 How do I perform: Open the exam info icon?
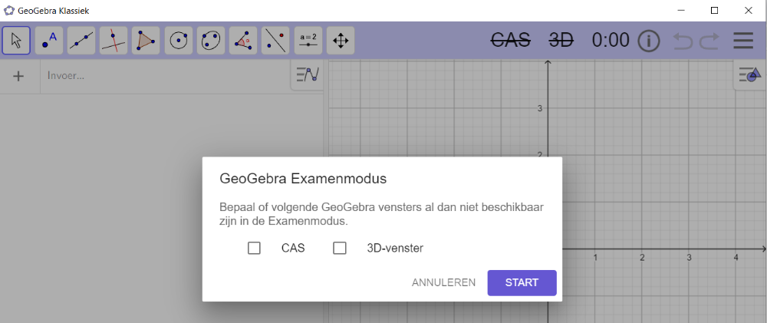coord(649,41)
